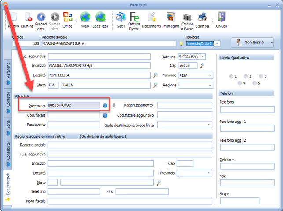Click the info icon beside Cod.fiscale

[105, 115]
